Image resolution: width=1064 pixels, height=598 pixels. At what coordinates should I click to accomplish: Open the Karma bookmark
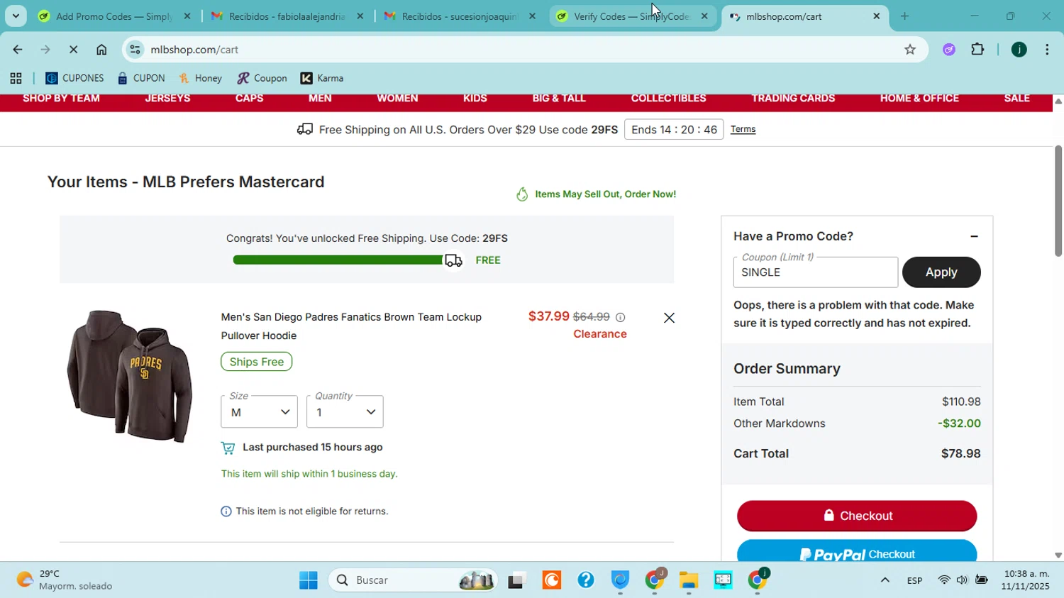pos(322,78)
